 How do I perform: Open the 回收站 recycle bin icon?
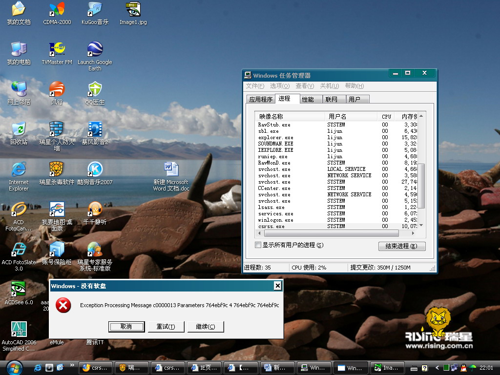[19, 129]
